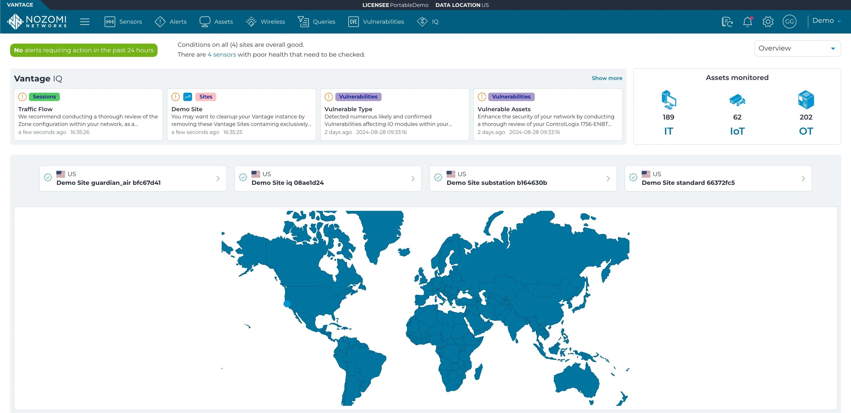Screen dimensions: 851x413
Task: Open the Demo Site insight title
Action: pos(187,109)
